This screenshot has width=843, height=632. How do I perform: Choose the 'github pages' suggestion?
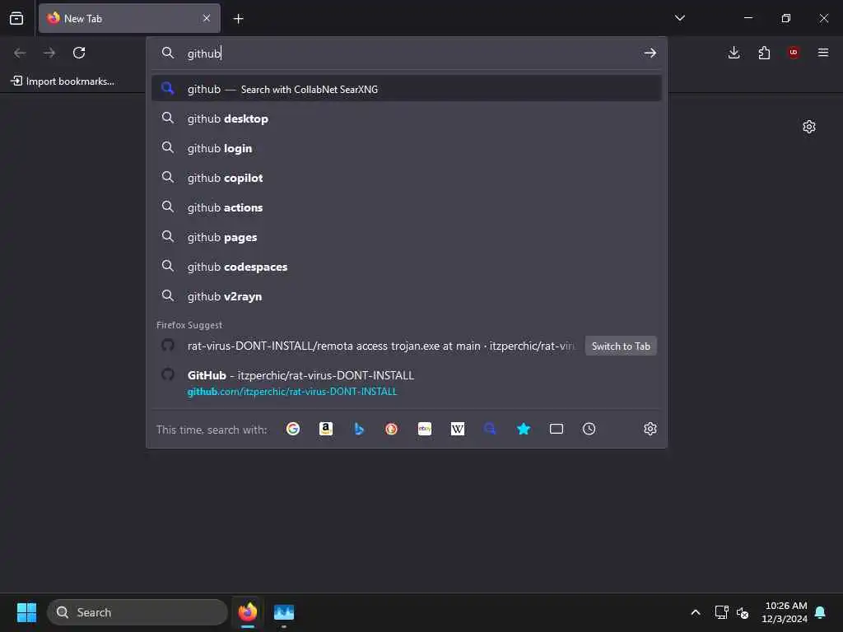pyautogui.click(x=407, y=236)
